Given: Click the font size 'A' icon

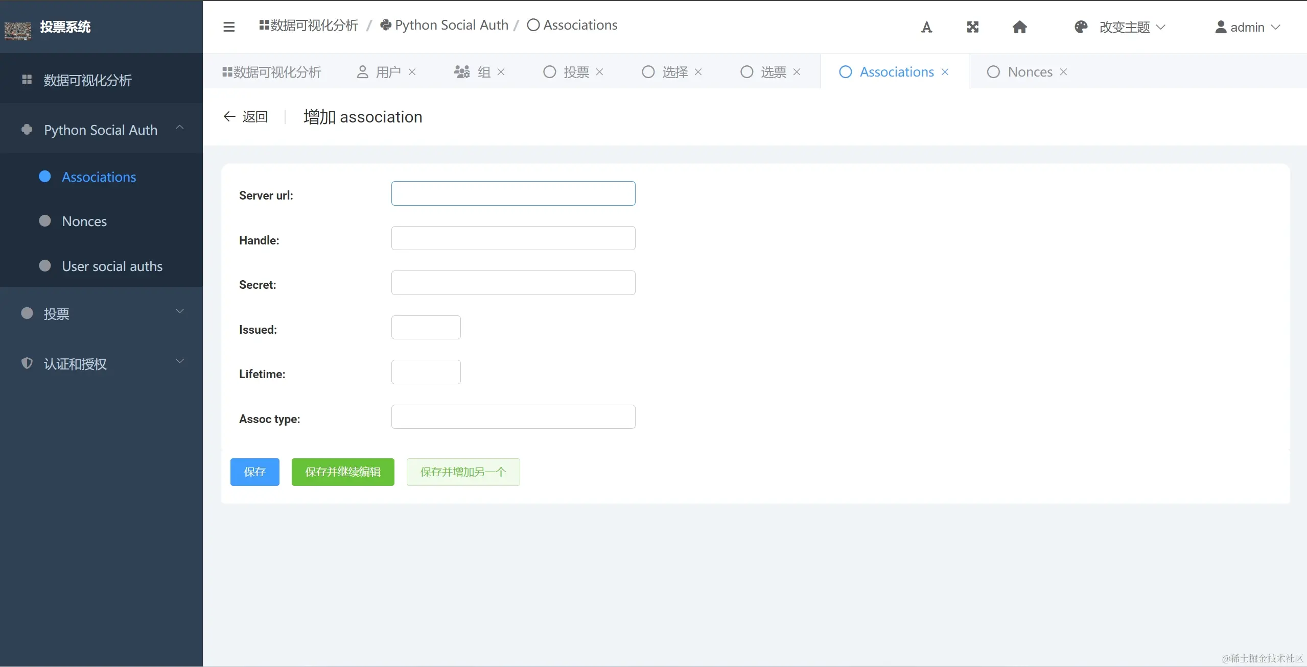Looking at the screenshot, I should (x=926, y=27).
